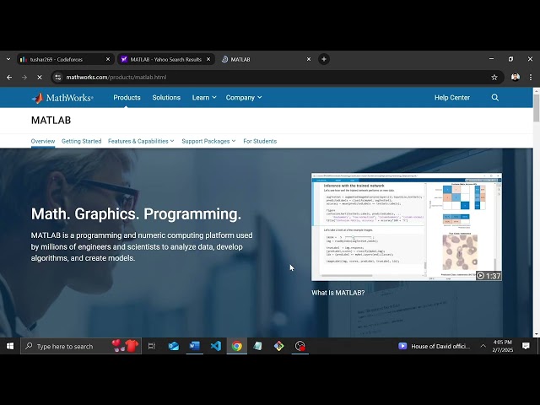Click the browser forward arrow
The width and height of the screenshot is (540, 405).
pos(24,77)
